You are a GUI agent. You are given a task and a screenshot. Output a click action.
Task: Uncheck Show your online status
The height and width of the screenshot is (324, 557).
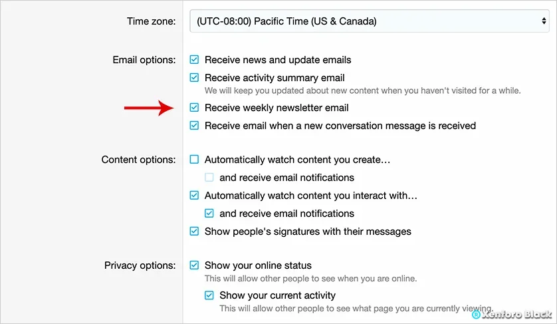(194, 265)
